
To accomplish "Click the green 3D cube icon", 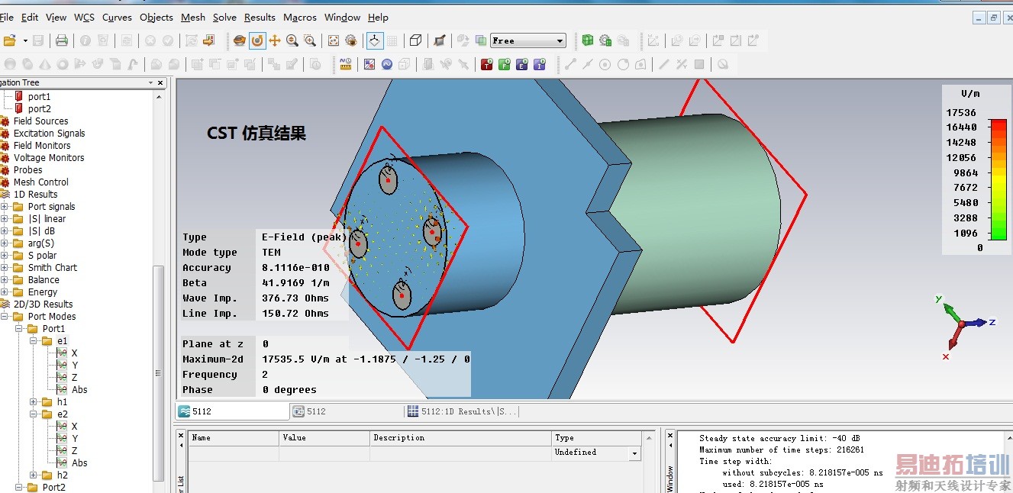I will [587, 40].
